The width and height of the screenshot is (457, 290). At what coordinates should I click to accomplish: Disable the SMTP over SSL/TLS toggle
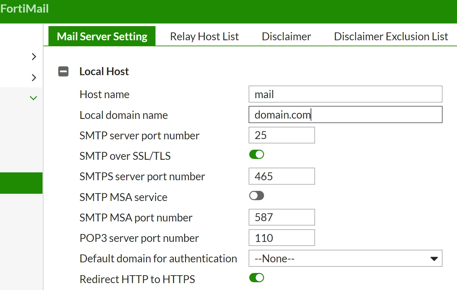coord(257,154)
